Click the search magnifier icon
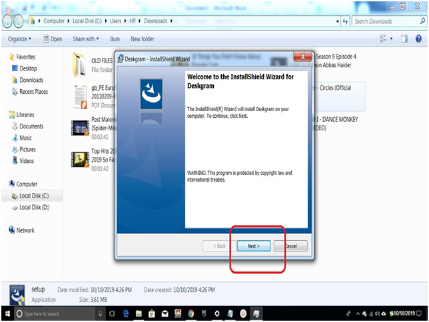429x322 pixels. coord(422,21)
